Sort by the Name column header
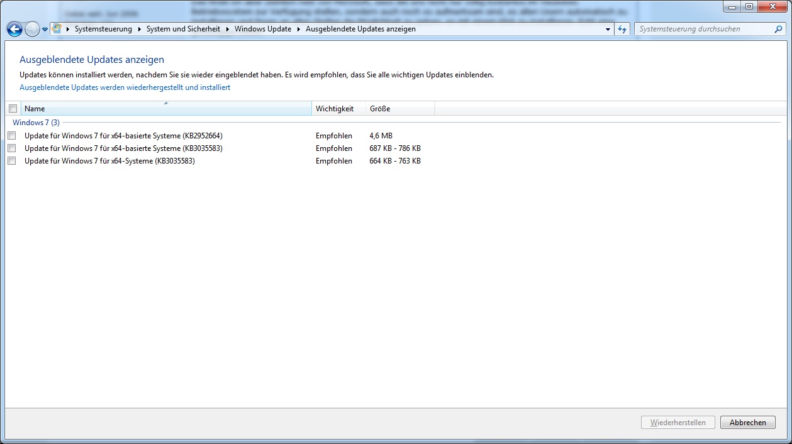Viewport: 792px width, 444px height. click(166, 108)
